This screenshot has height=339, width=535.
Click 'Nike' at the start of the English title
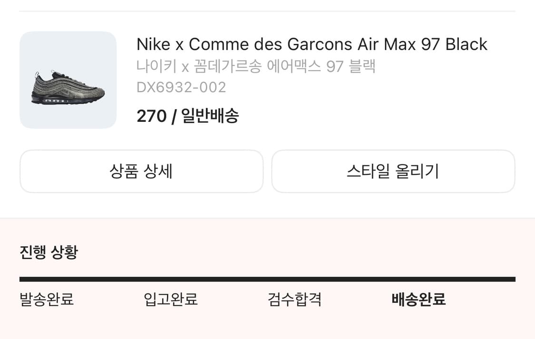coord(153,44)
